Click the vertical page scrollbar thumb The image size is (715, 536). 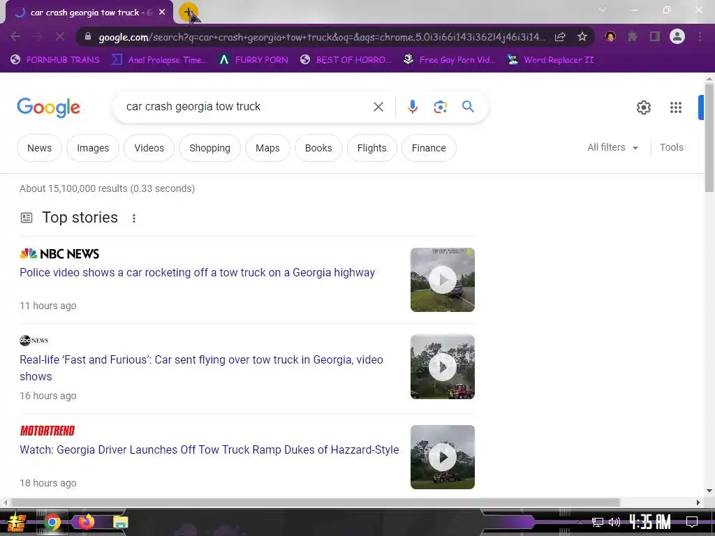[x=709, y=137]
